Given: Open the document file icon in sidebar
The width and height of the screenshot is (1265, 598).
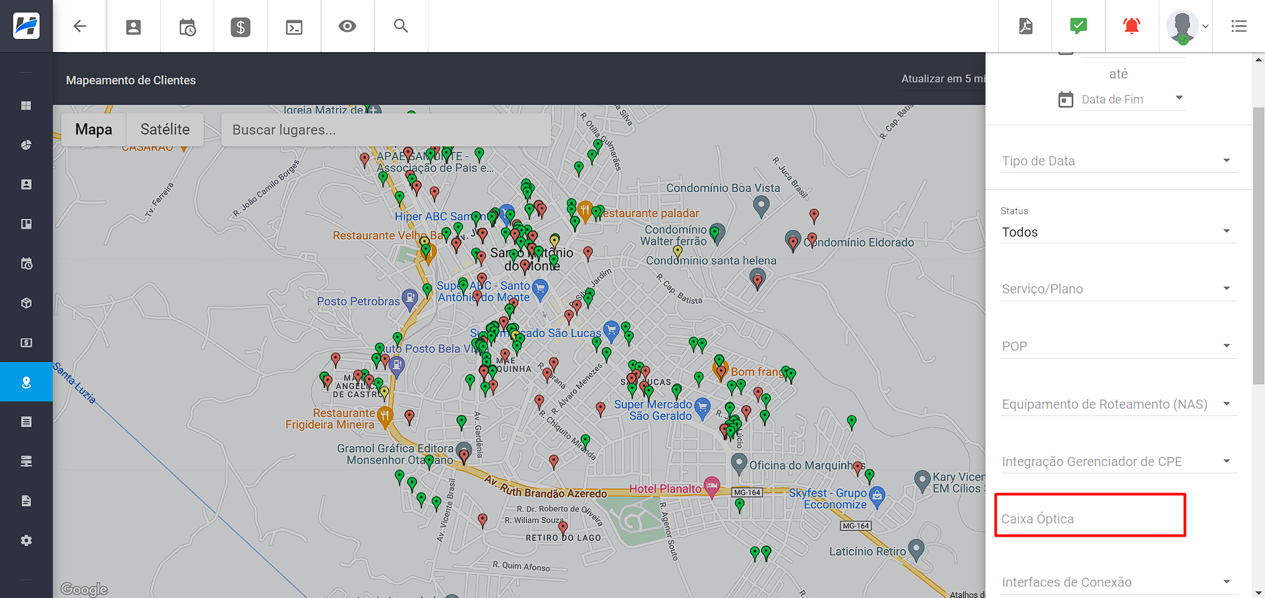Looking at the screenshot, I should (26, 501).
